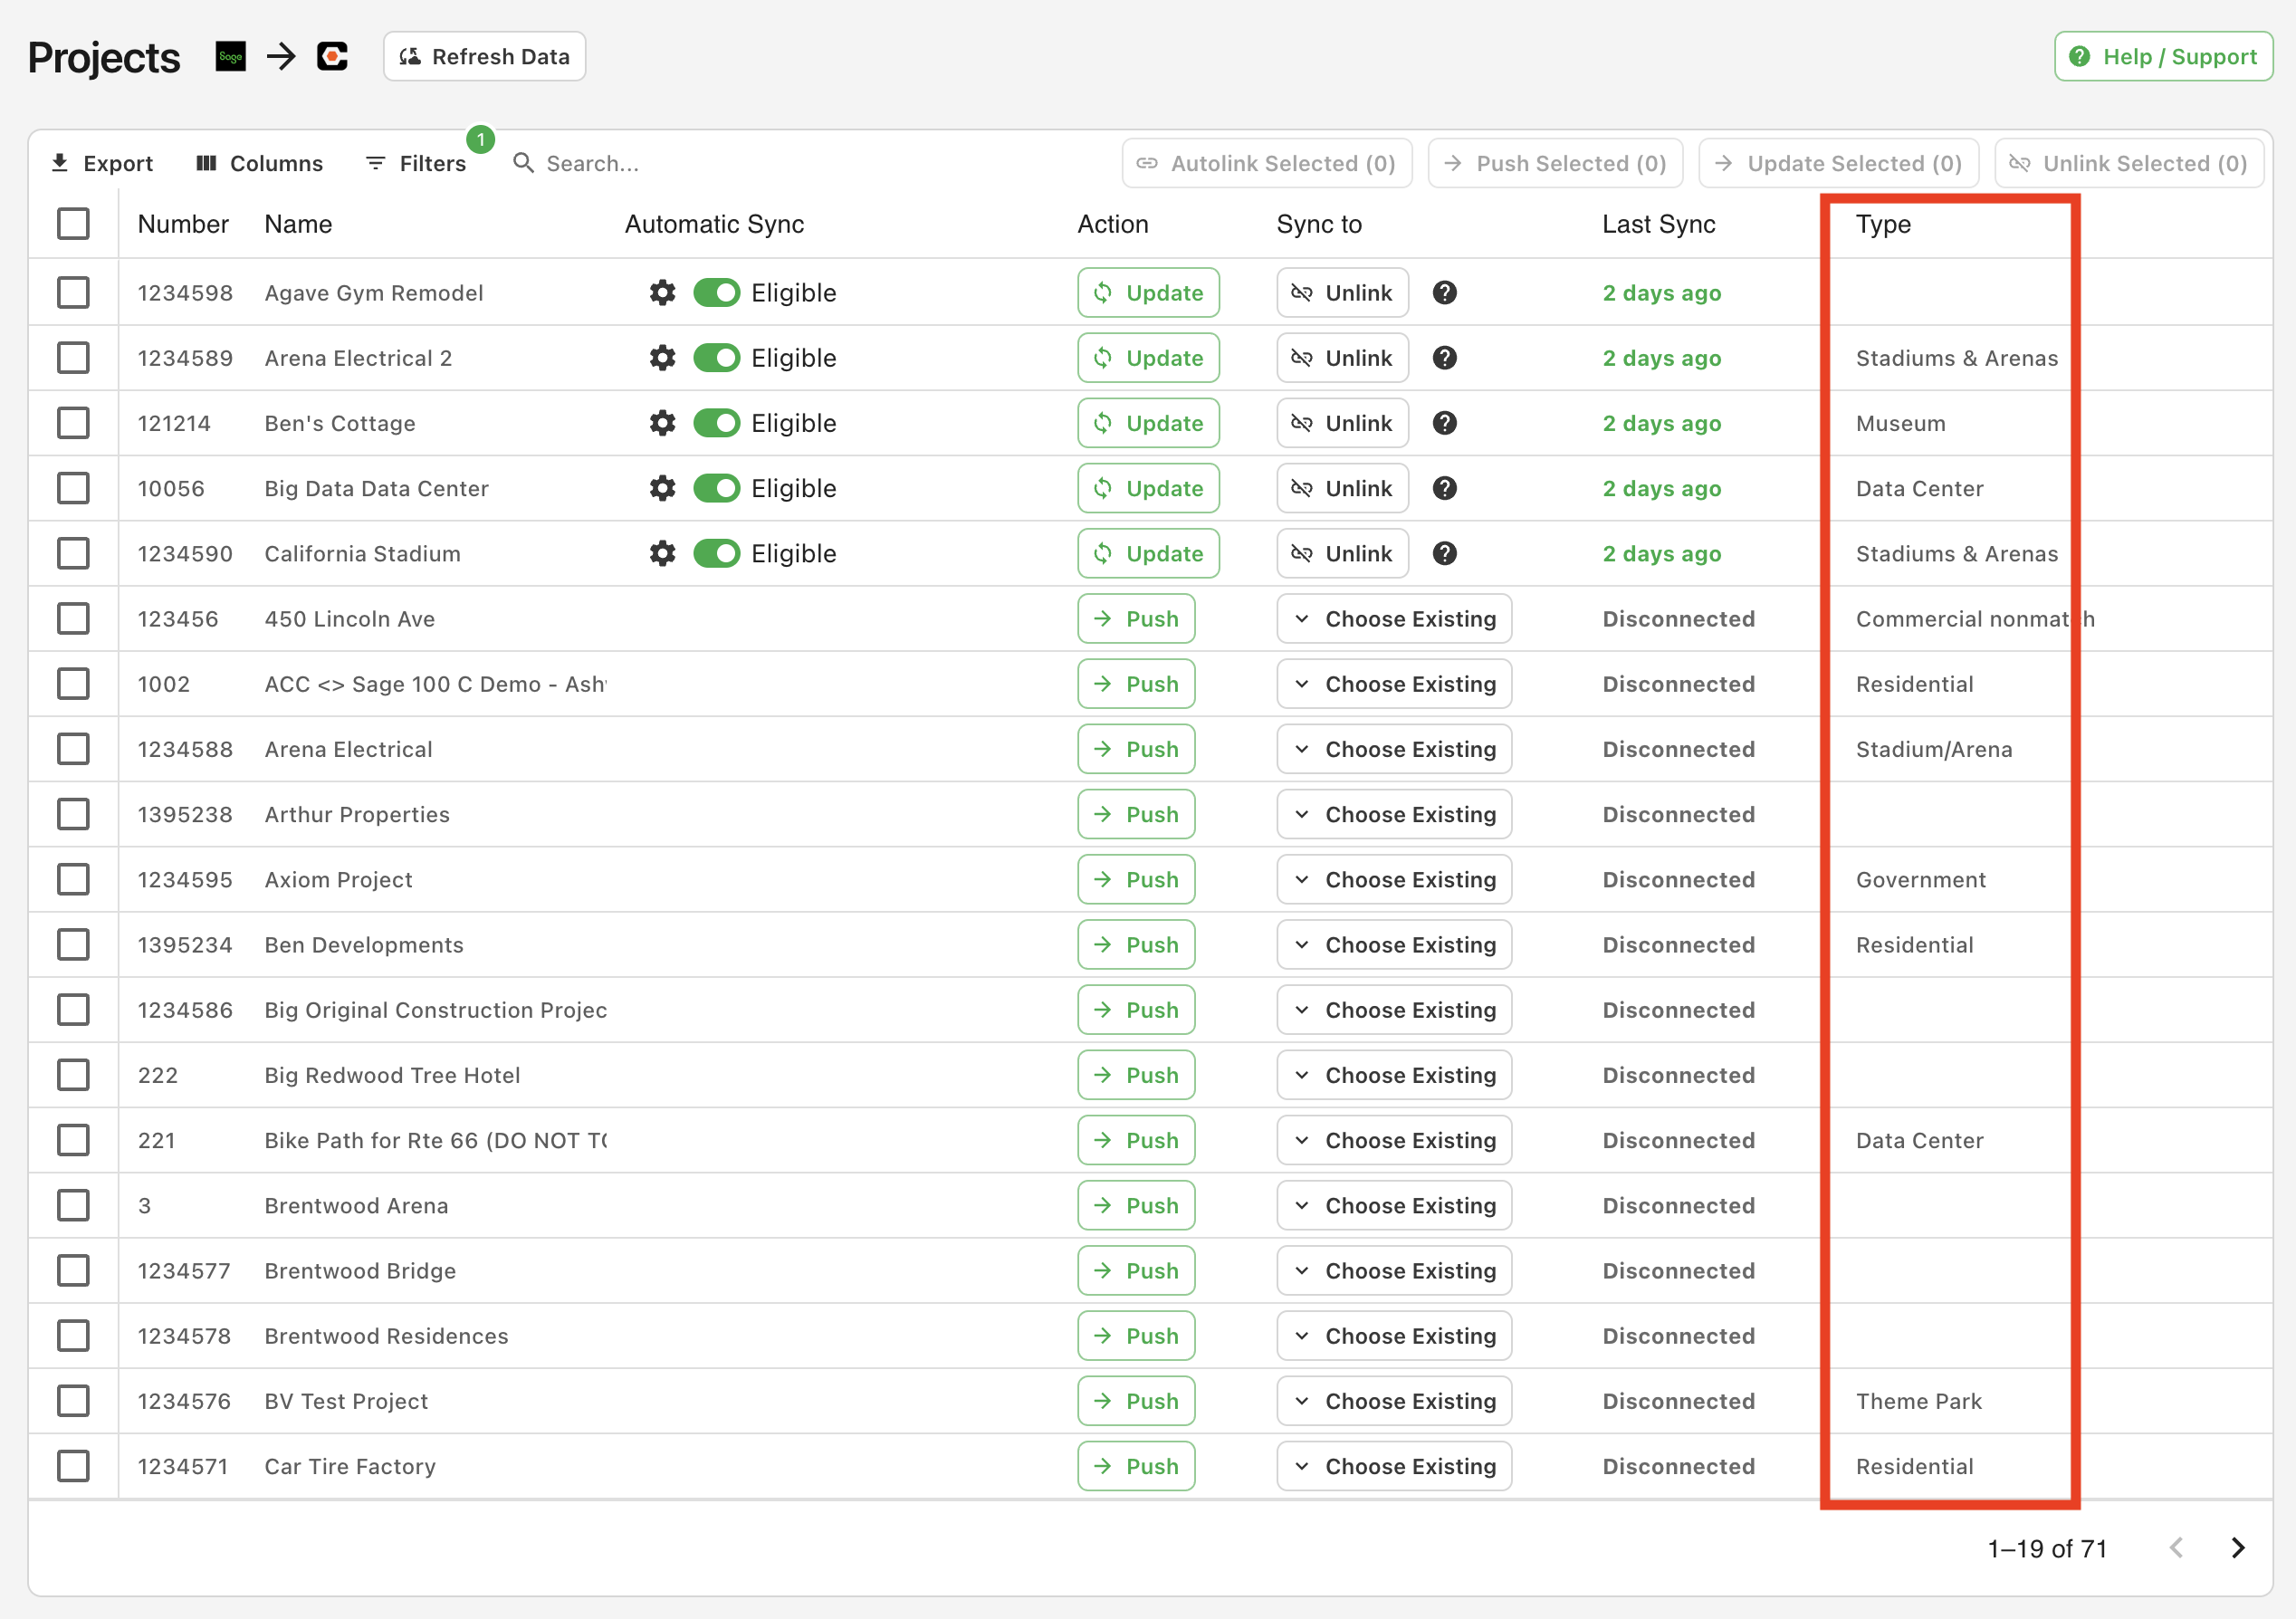Push the Big Original Construction Project
The height and width of the screenshot is (1619, 2296).
1136,1010
